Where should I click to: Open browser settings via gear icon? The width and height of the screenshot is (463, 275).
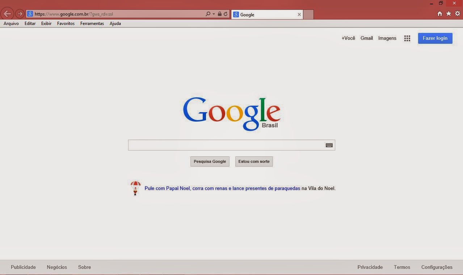(457, 13)
